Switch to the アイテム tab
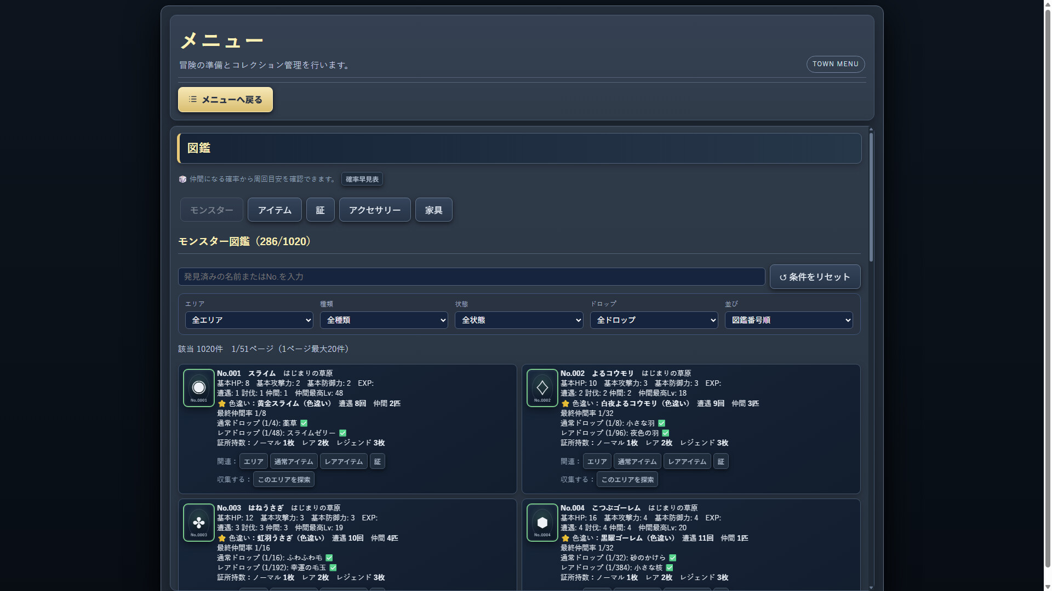The width and height of the screenshot is (1052, 591). [x=275, y=210]
